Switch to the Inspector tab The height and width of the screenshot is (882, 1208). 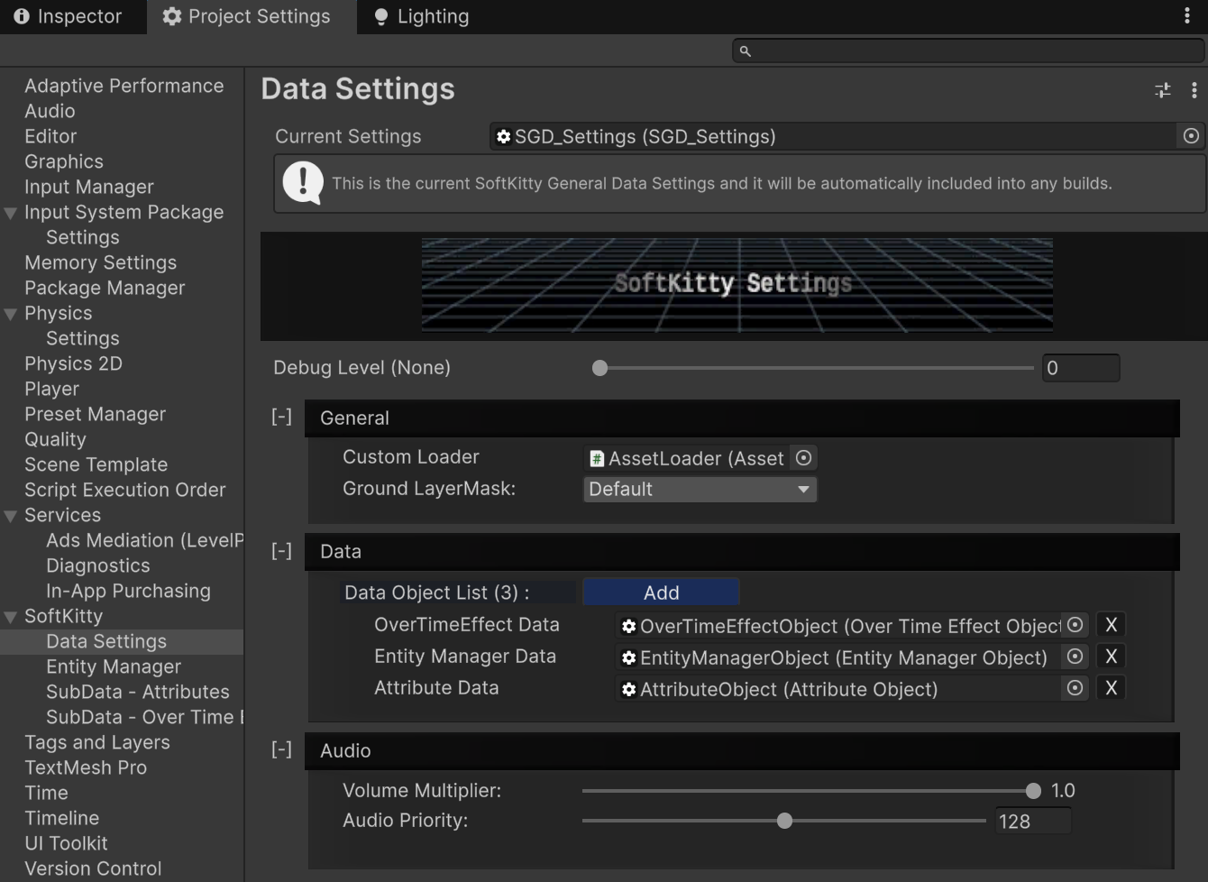coord(69,16)
